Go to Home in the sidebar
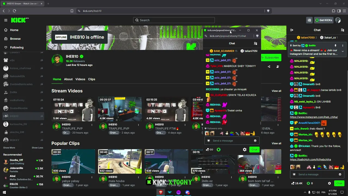Image resolution: width=348 pixels, height=196 pixels. tap(14, 30)
